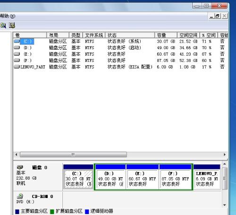
Task: Click the 逻辑驱动器 blue legend swatch
Action: point(87,212)
